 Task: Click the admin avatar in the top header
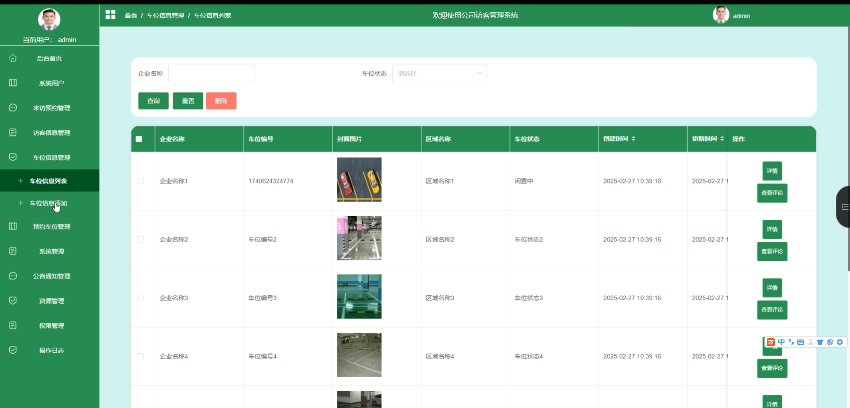(x=721, y=15)
